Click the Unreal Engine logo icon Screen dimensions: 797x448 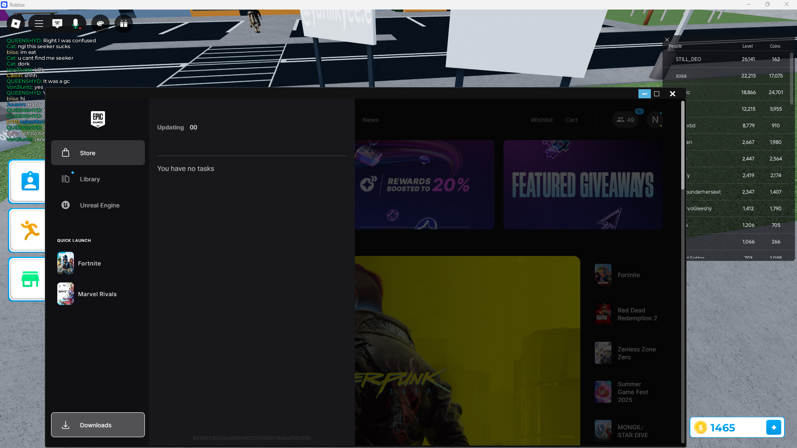pos(66,205)
